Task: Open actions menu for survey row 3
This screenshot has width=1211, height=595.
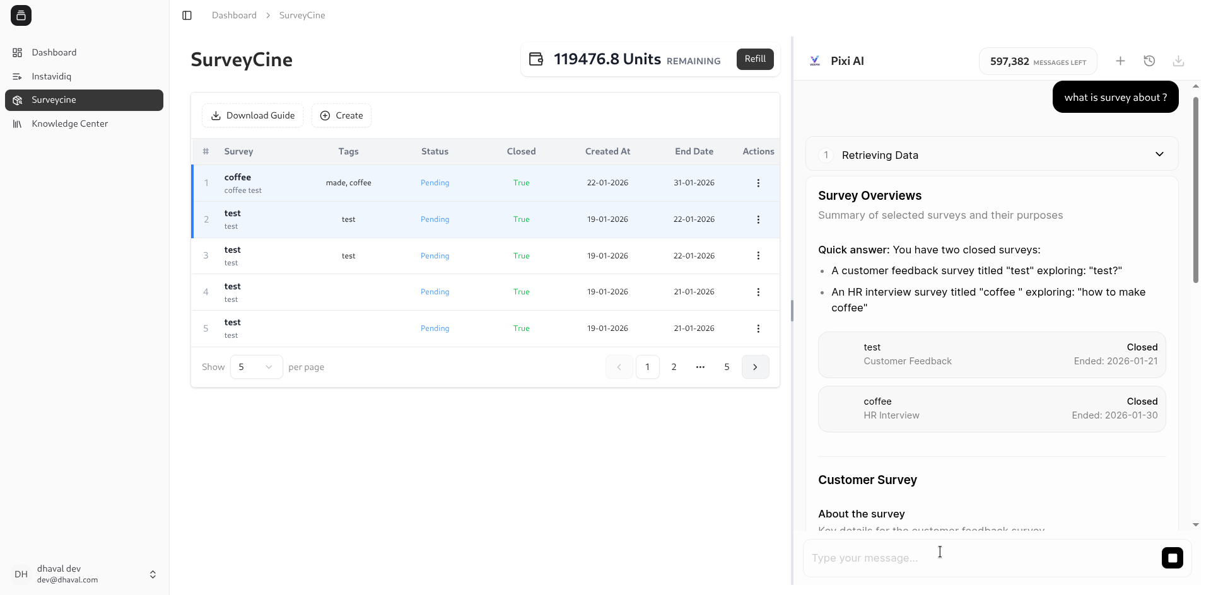Action: click(758, 256)
